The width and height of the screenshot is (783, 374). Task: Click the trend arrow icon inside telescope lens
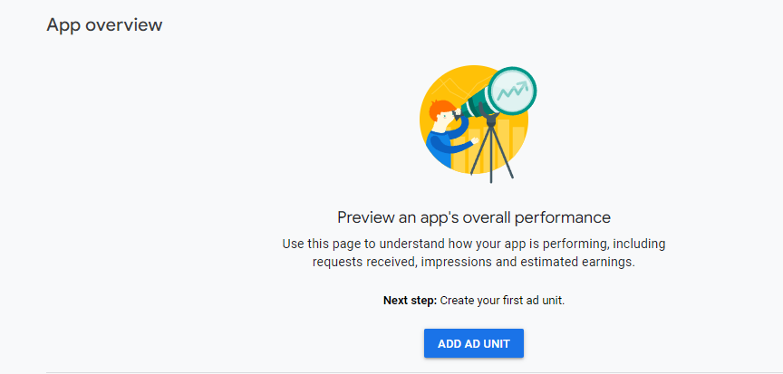[x=512, y=91]
